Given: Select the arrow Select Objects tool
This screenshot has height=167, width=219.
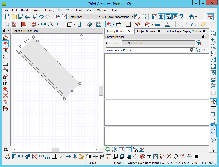Looking at the screenshot, I should (7, 24).
